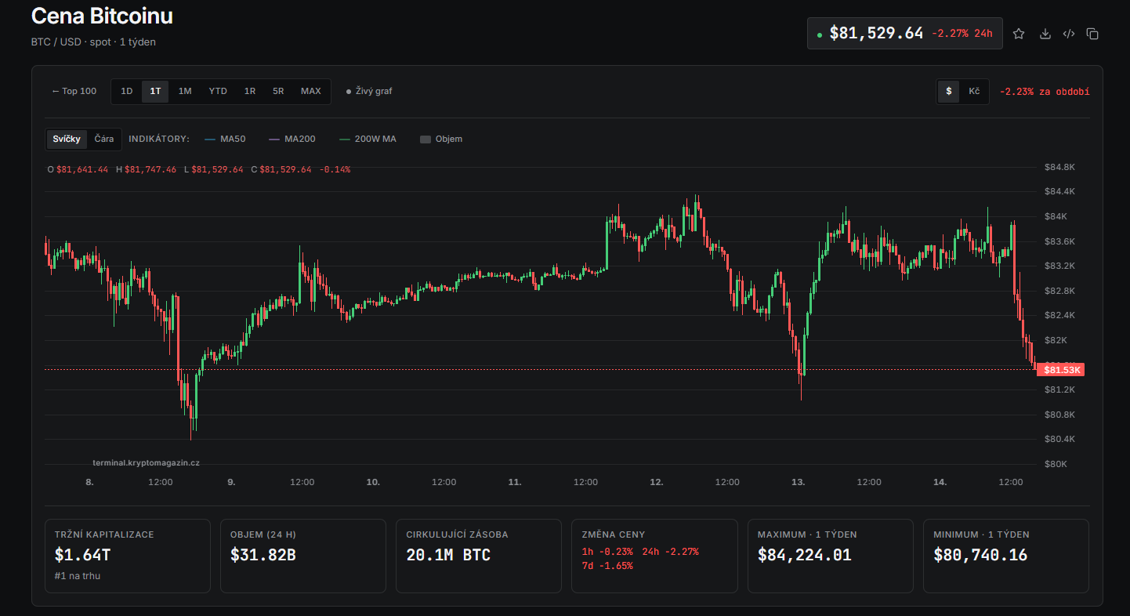The image size is (1130, 616).
Task: Click the $81.53K price axis label
Action: [x=1060, y=369]
